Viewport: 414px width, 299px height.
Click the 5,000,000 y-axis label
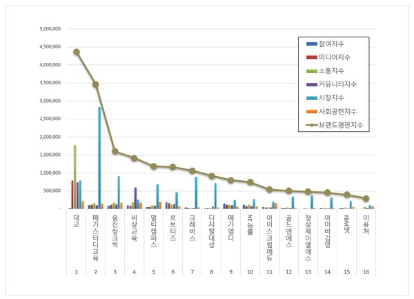coord(51,30)
